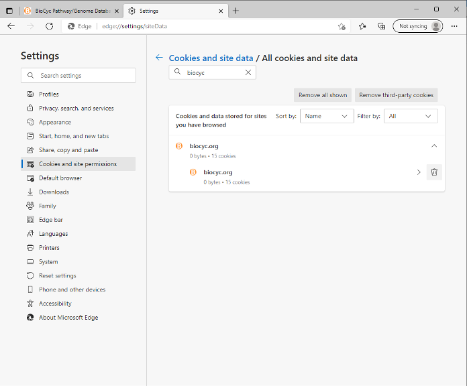Clear the biocyc search field with the X

pos(248,72)
